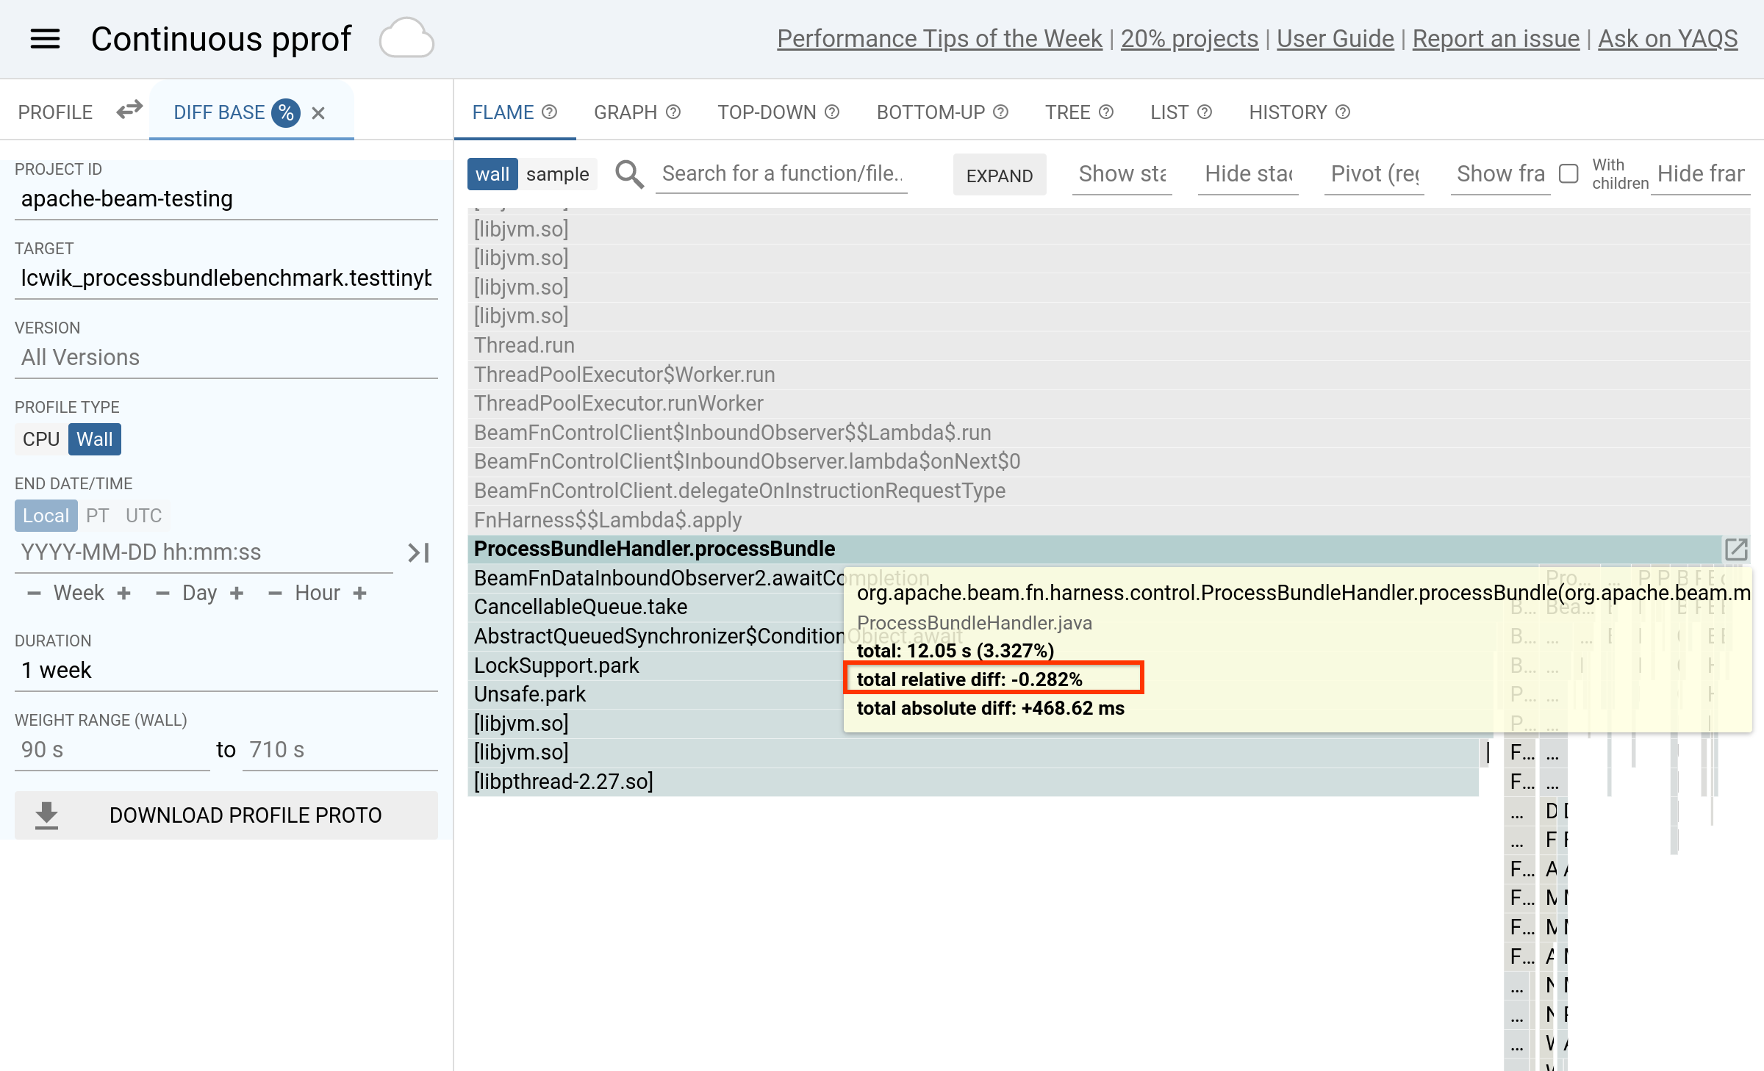Image resolution: width=1764 pixels, height=1071 pixels.
Task: Select UTC timezone option
Action: coord(143,516)
